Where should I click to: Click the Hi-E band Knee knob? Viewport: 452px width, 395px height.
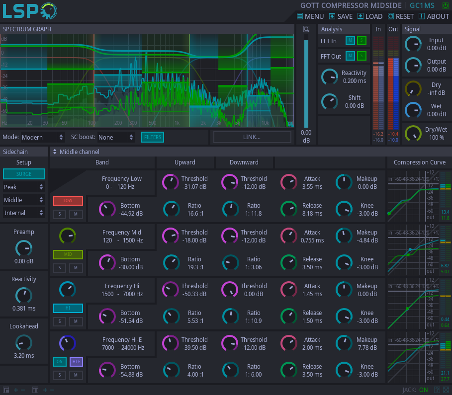click(x=344, y=370)
